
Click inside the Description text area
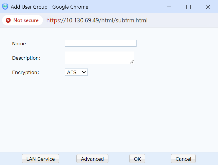99,57
